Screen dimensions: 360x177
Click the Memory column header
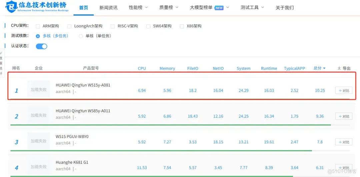[x=167, y=68]
